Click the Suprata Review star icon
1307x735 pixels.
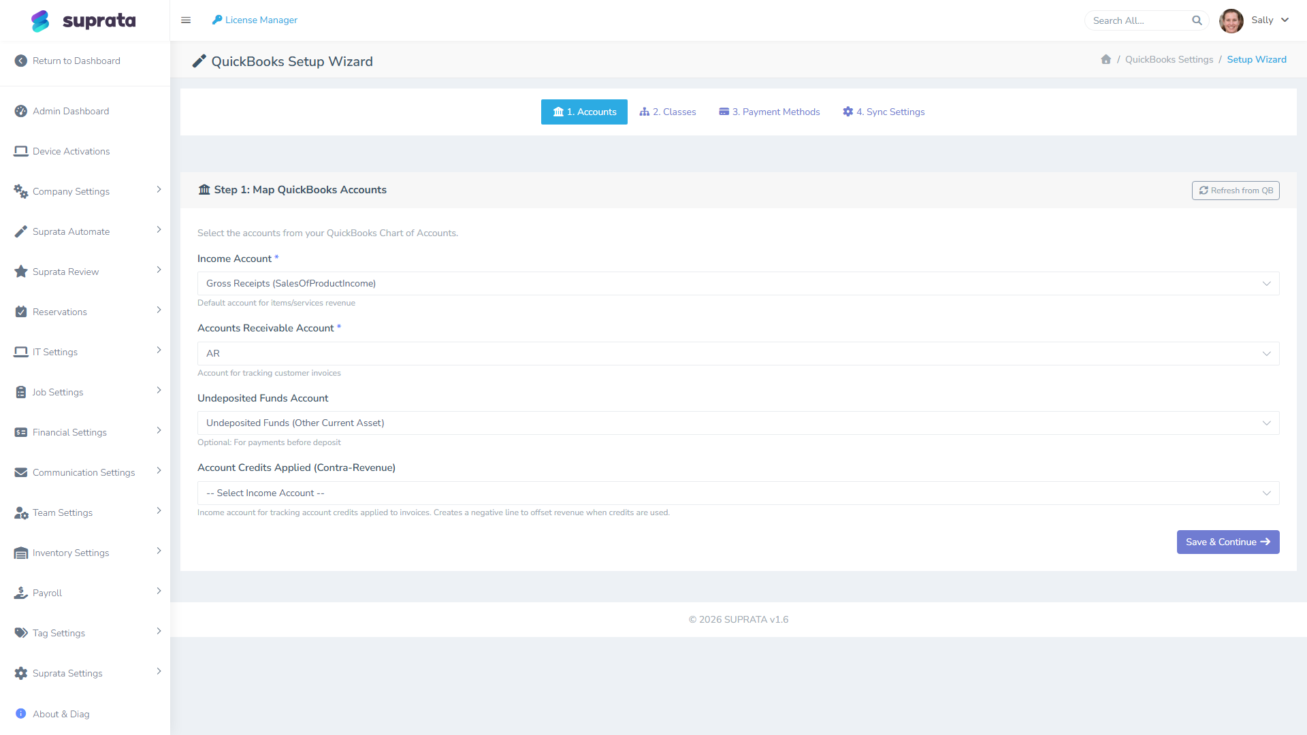click(21, 272)
